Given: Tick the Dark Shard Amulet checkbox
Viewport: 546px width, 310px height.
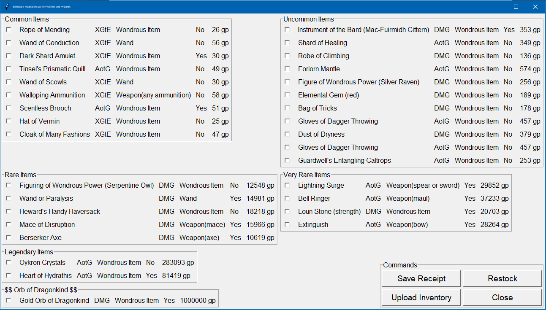Looking at the screenshot, I should pos(8,56).
